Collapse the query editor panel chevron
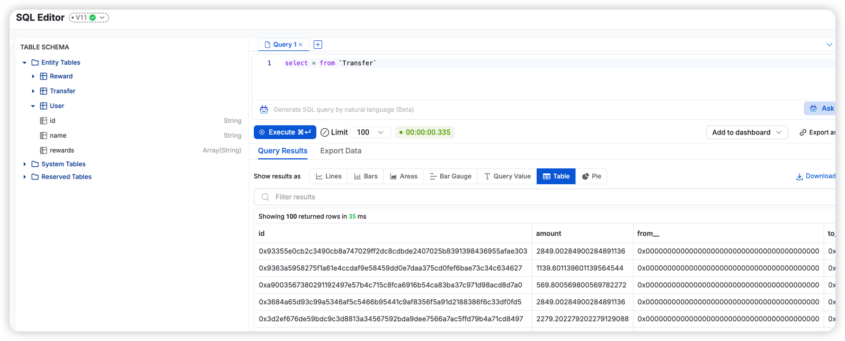Image resolution: width=845 pixels, height=341 pixels. pyautogui.click(x=829, y=44)
